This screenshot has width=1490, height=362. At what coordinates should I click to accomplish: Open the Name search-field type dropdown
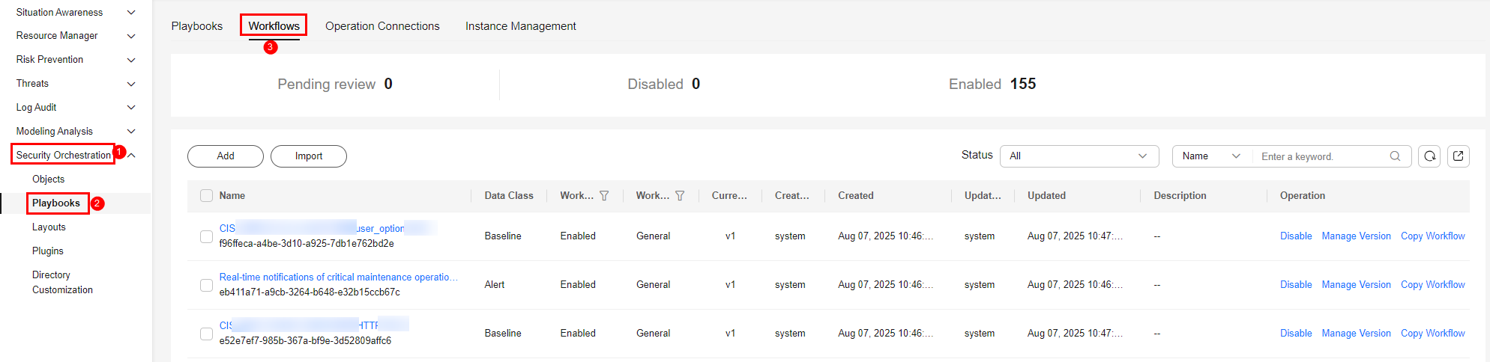(1211, 156)
